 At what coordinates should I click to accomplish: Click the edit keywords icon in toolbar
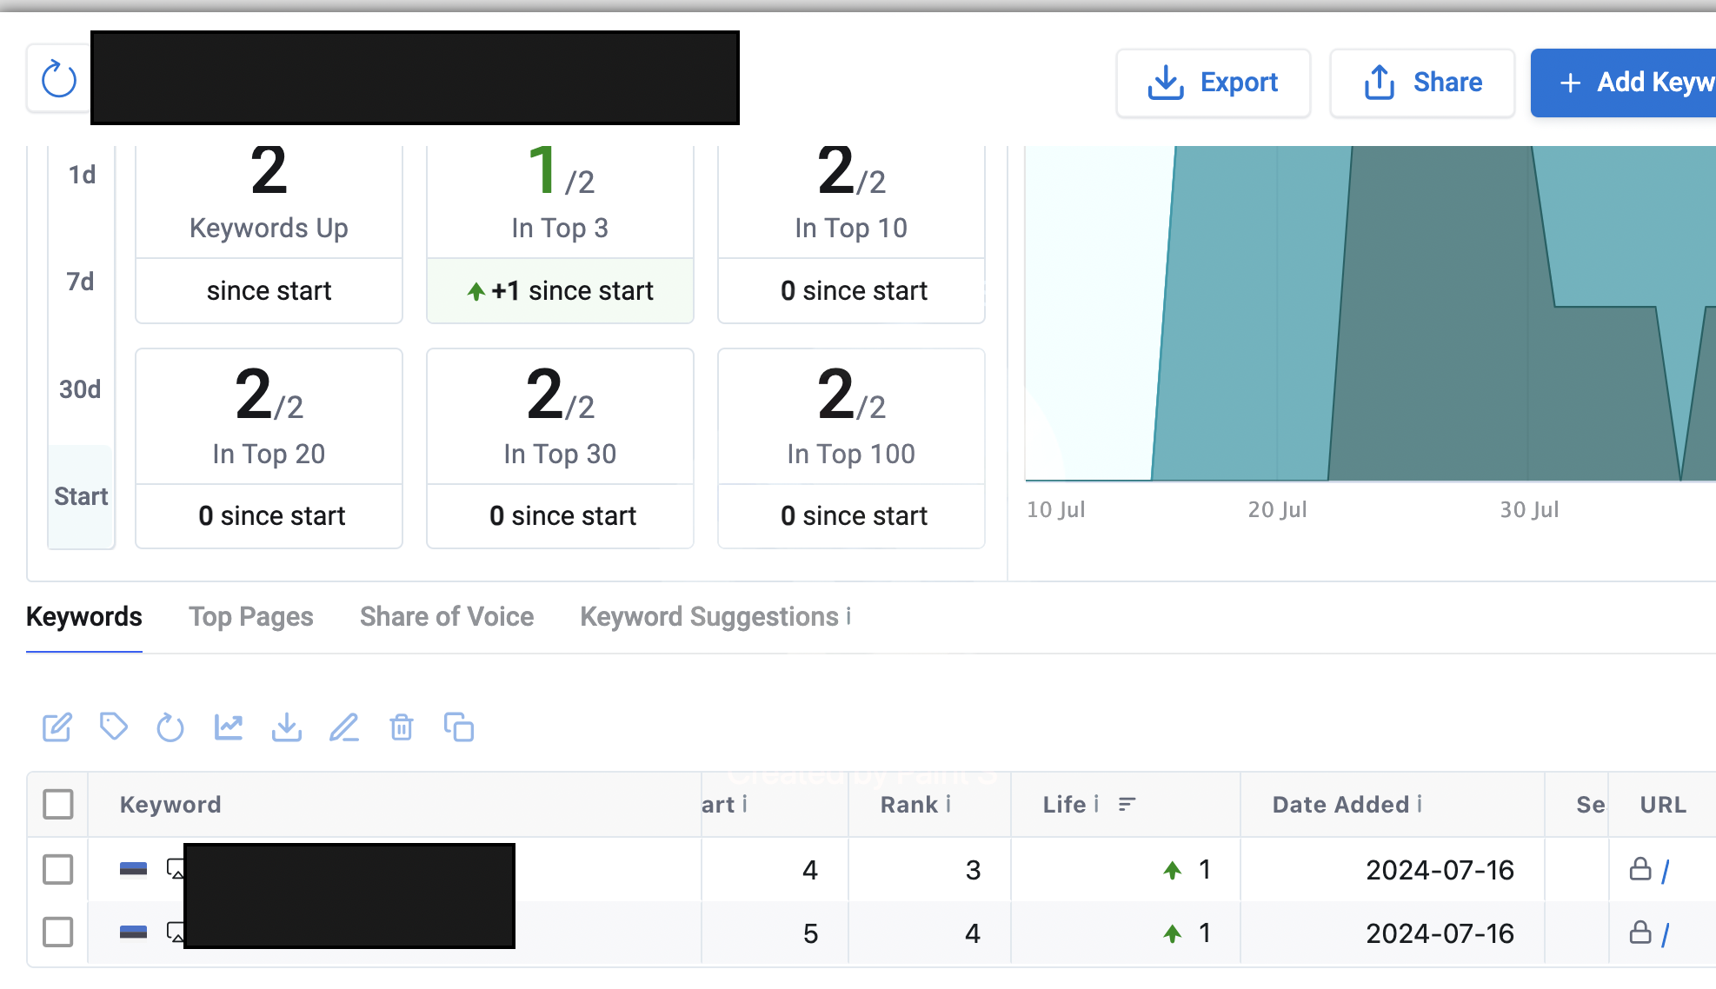[57, 727]
